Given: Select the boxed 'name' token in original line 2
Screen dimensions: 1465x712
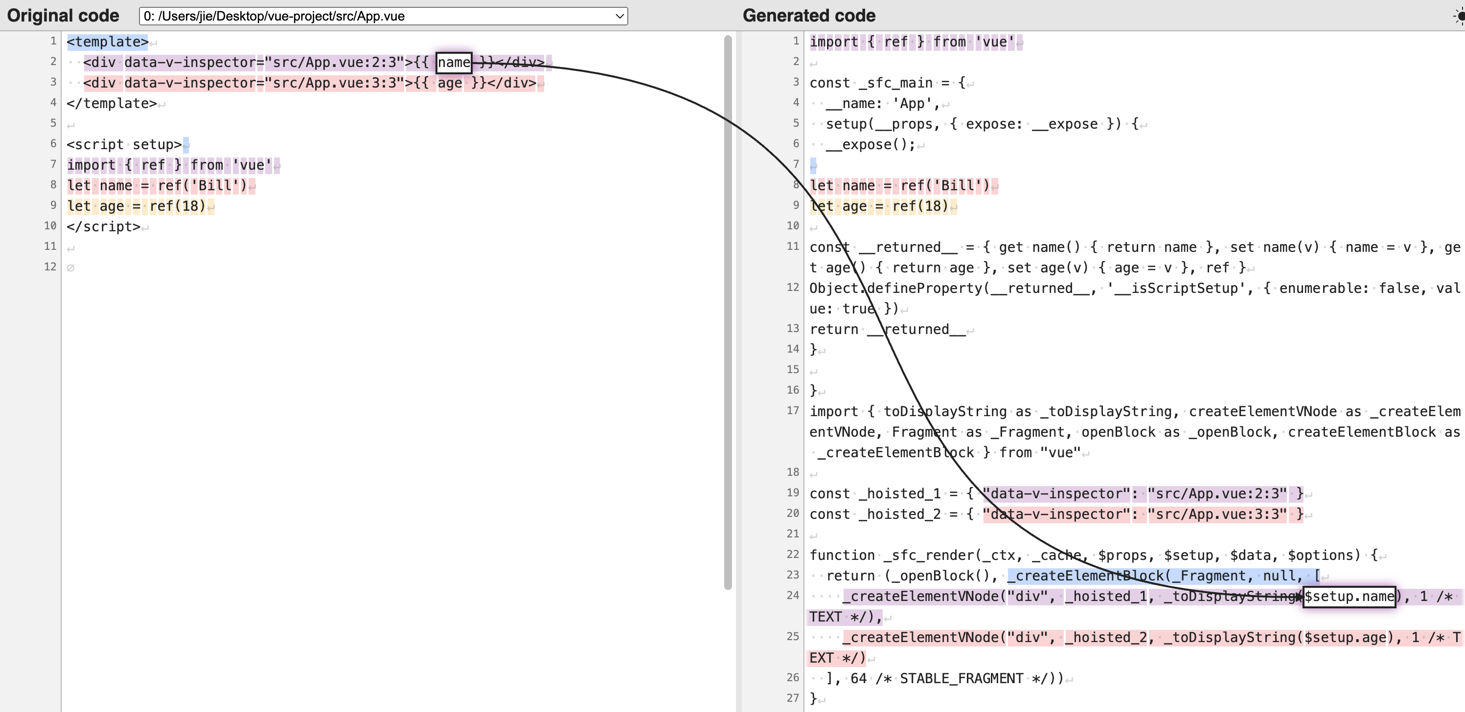Looking at the screenshot, I should click(454, 63).
